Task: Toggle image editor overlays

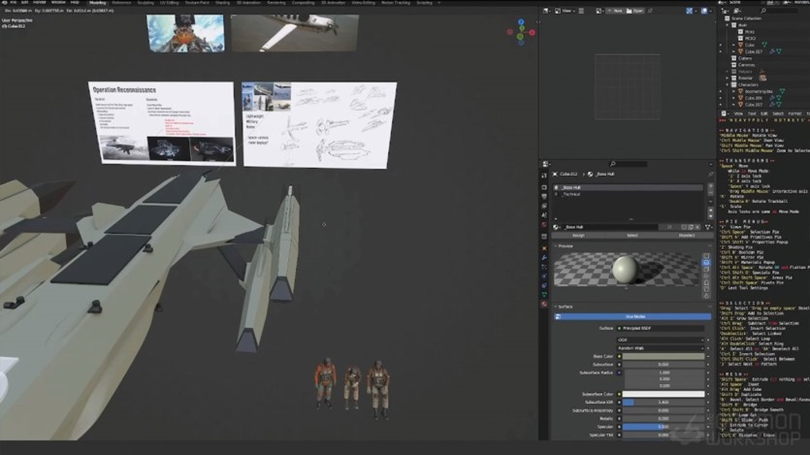Action: [x=704, y=11]
